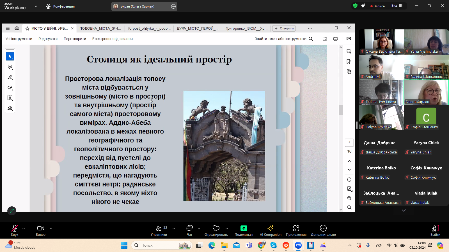The image size is (449, 252).
Task: Open the Редагувати menu
Action: click(x=48, y=39)
